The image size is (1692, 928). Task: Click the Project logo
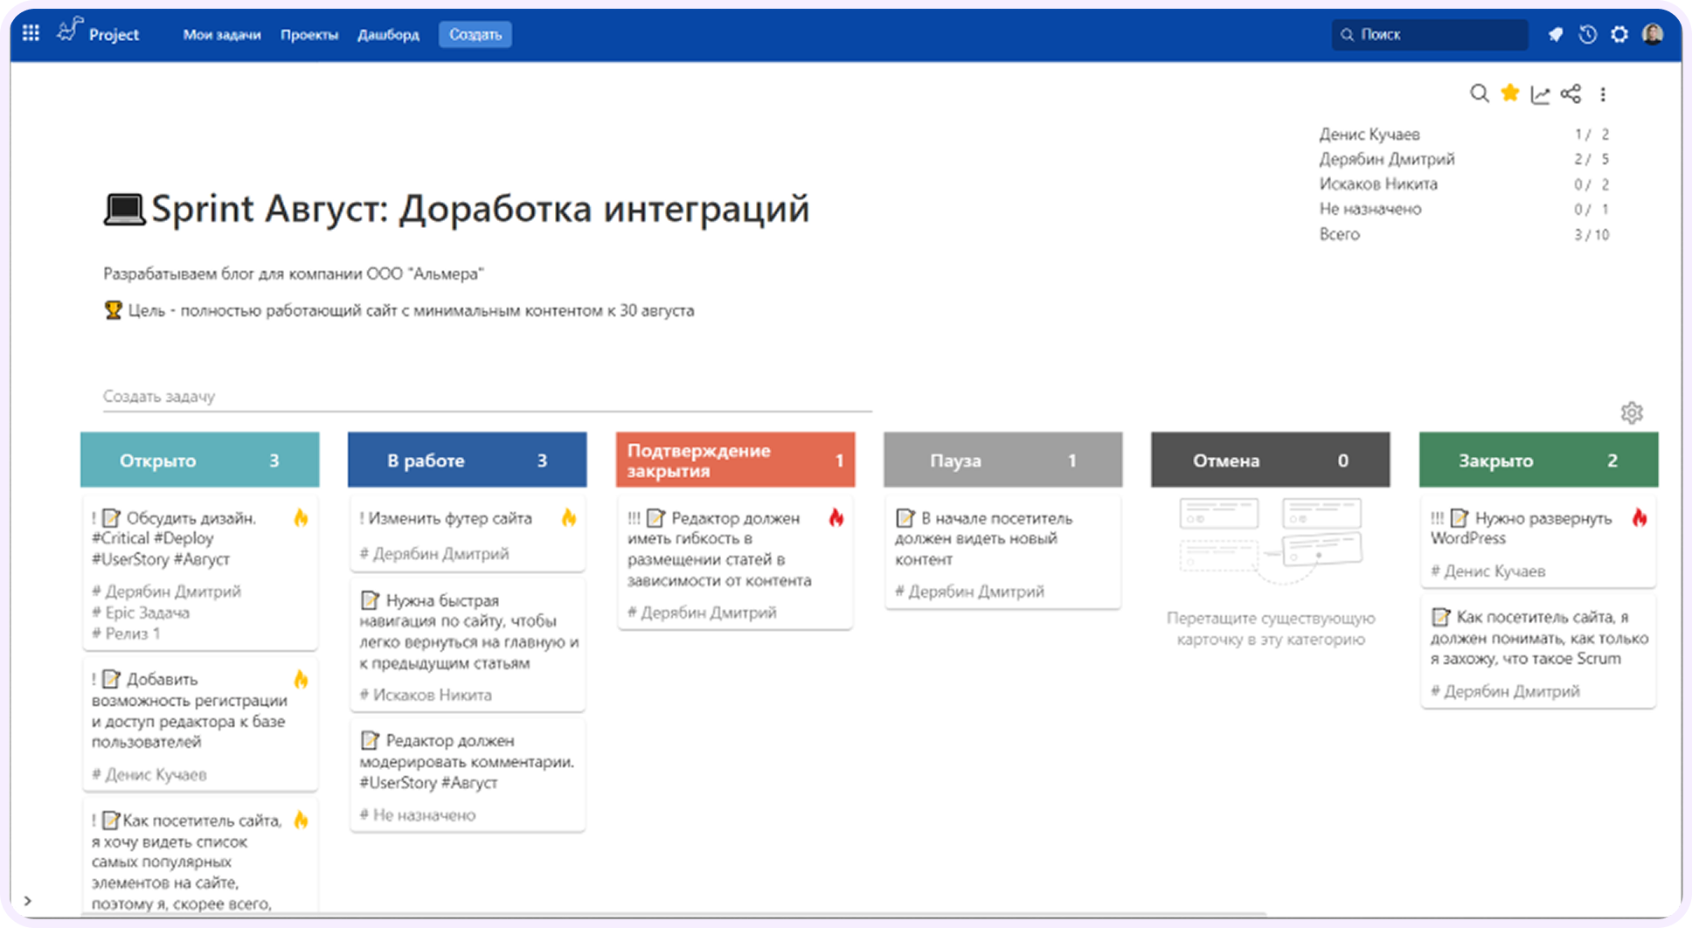[x=98, y=32]
